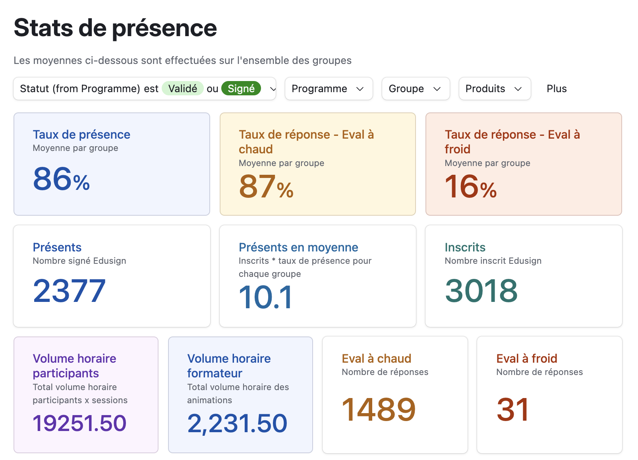
Task: Select the 10.1 average value
Action: point(266,297)
